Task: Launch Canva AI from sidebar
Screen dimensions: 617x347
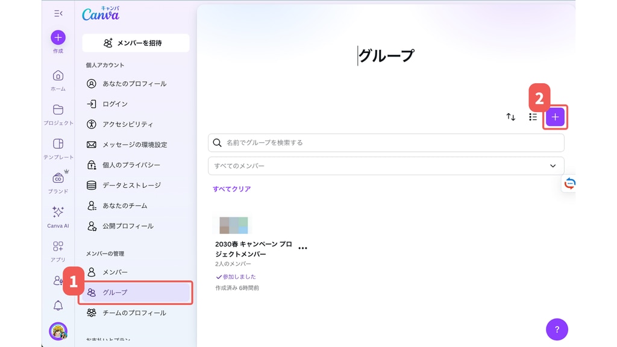Action: (58, 212)
